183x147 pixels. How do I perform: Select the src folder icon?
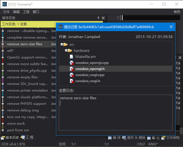(x=65, y=44)
